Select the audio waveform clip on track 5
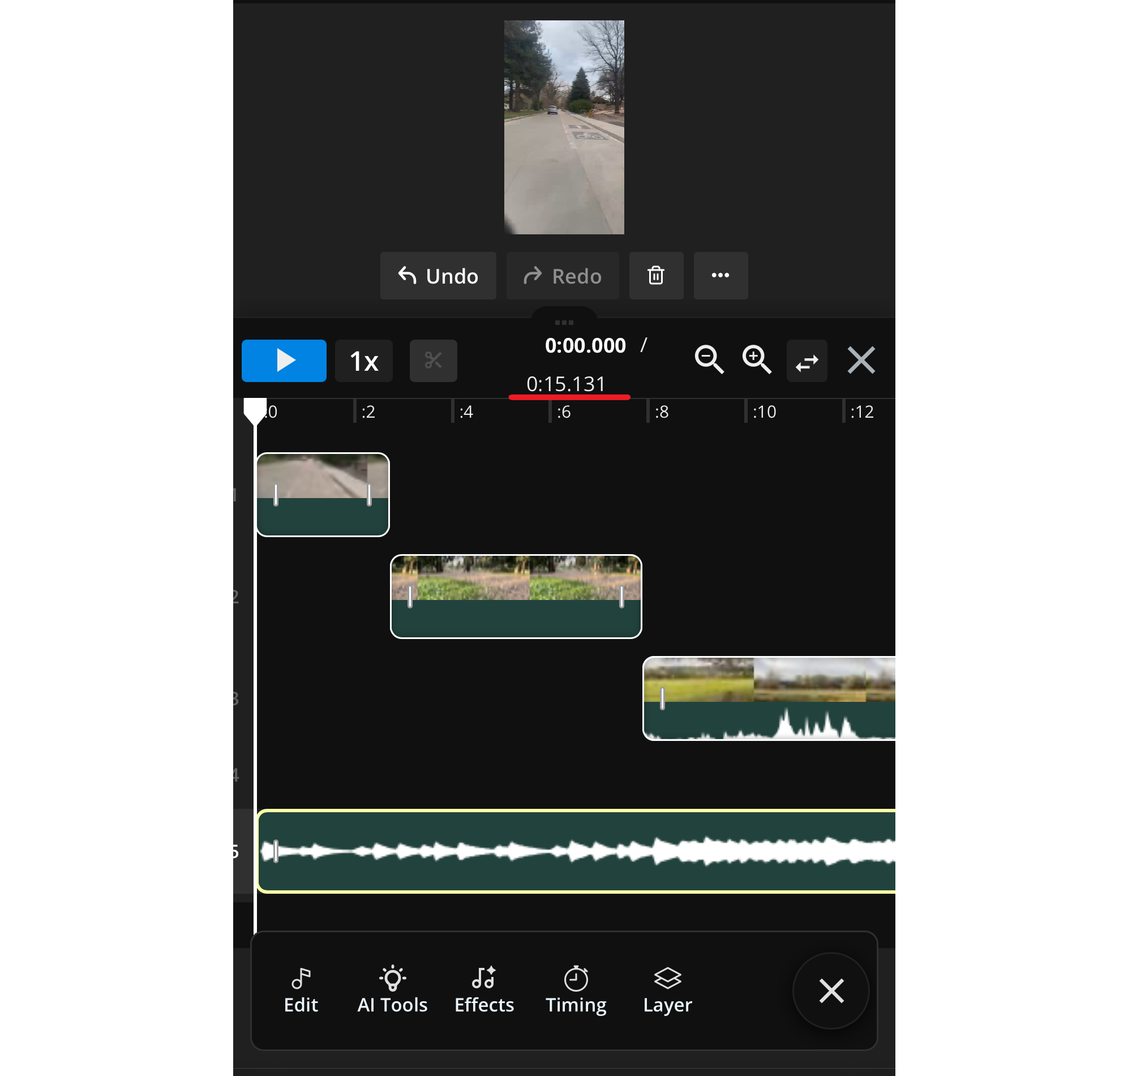The image size is (1128, 1076). [576, 851]
